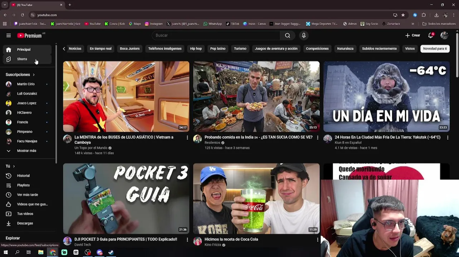Reload the page in browser toolbar
Viewport: 459px width, 257px height.
pos(22,15)
